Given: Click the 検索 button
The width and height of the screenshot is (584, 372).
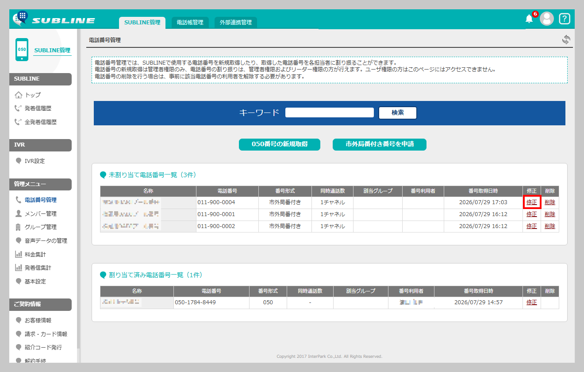Looking at the screenshot, I should (398, 112).
